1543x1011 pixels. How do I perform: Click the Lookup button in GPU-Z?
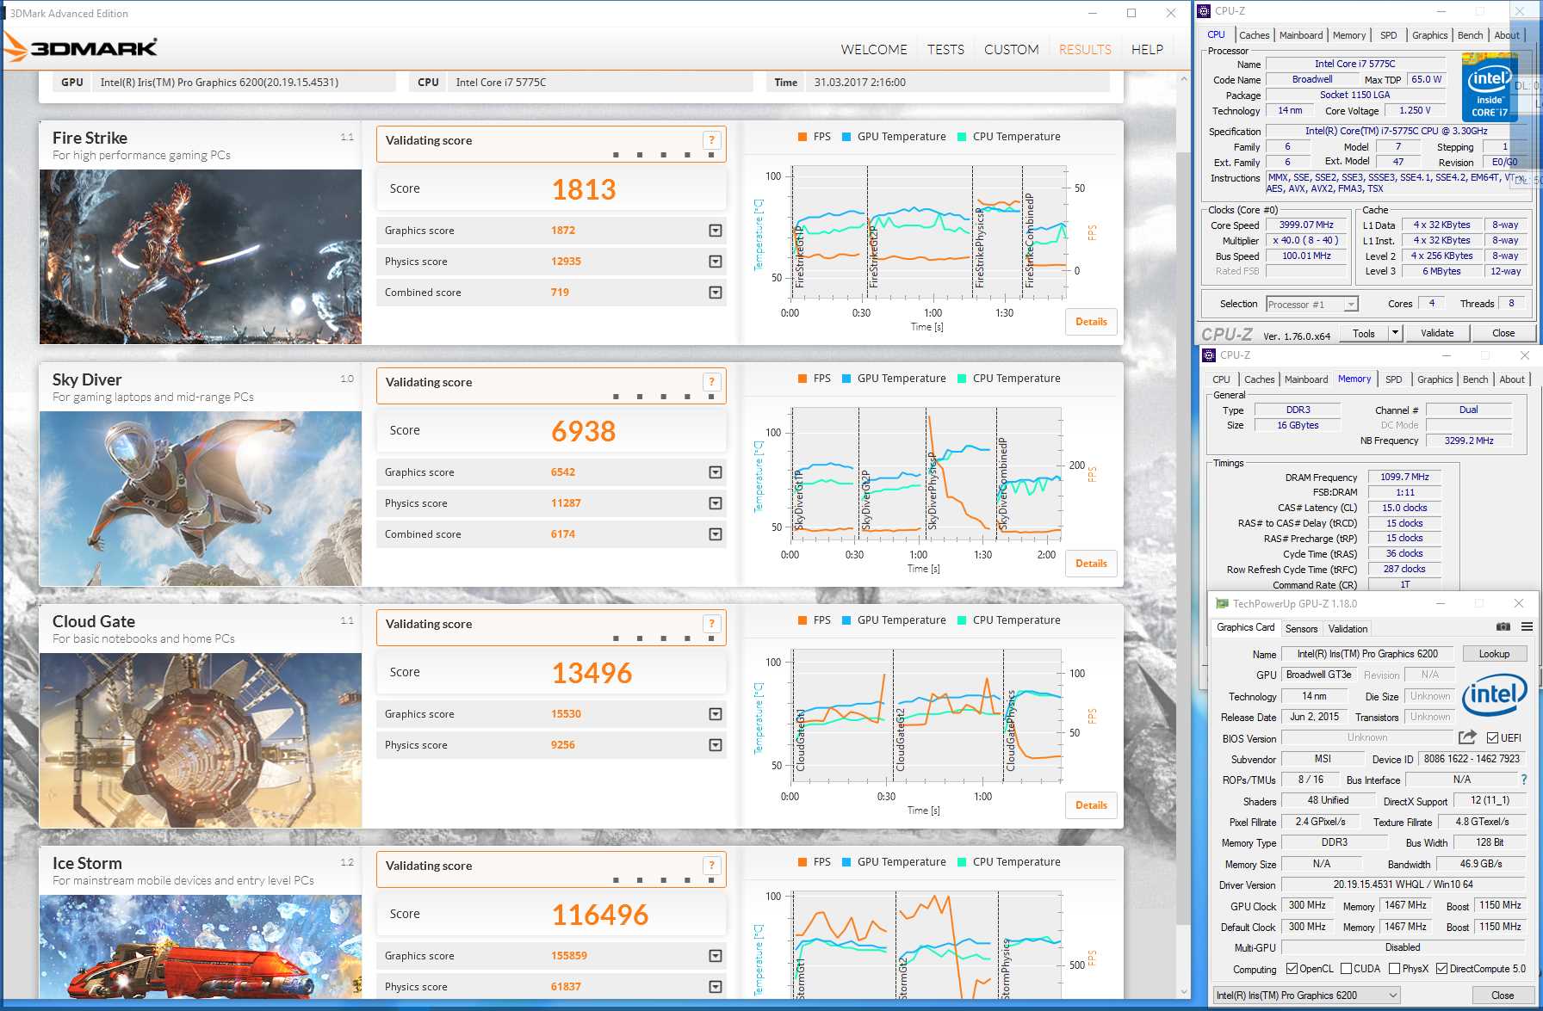[1494, 654]
